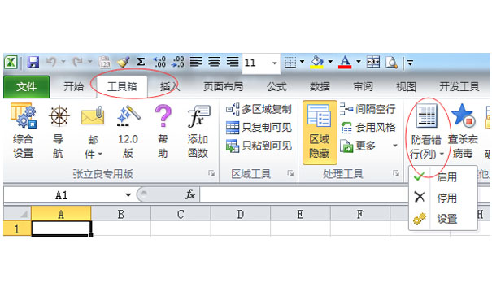492x305 pixels.
Task: Center text alignment icon
Action: tap(215, 62)
